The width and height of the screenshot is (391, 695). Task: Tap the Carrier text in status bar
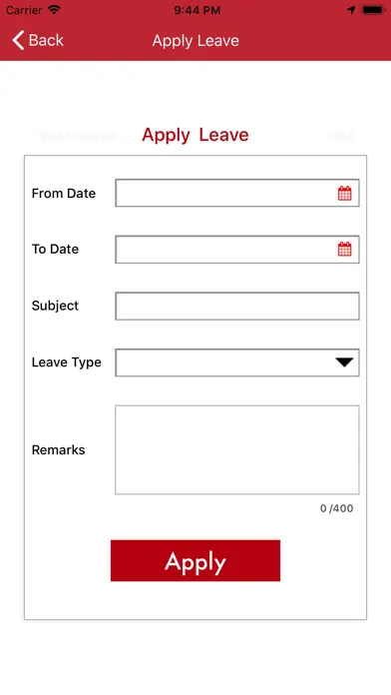tap(24, 10)
